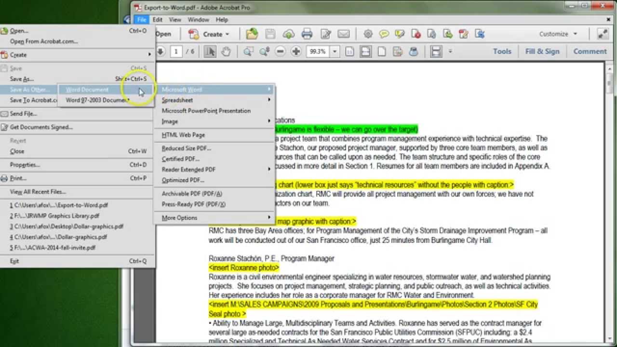Click the printer icon in toolbar
This screenshot has width=617, height=347.
[307, 34]
